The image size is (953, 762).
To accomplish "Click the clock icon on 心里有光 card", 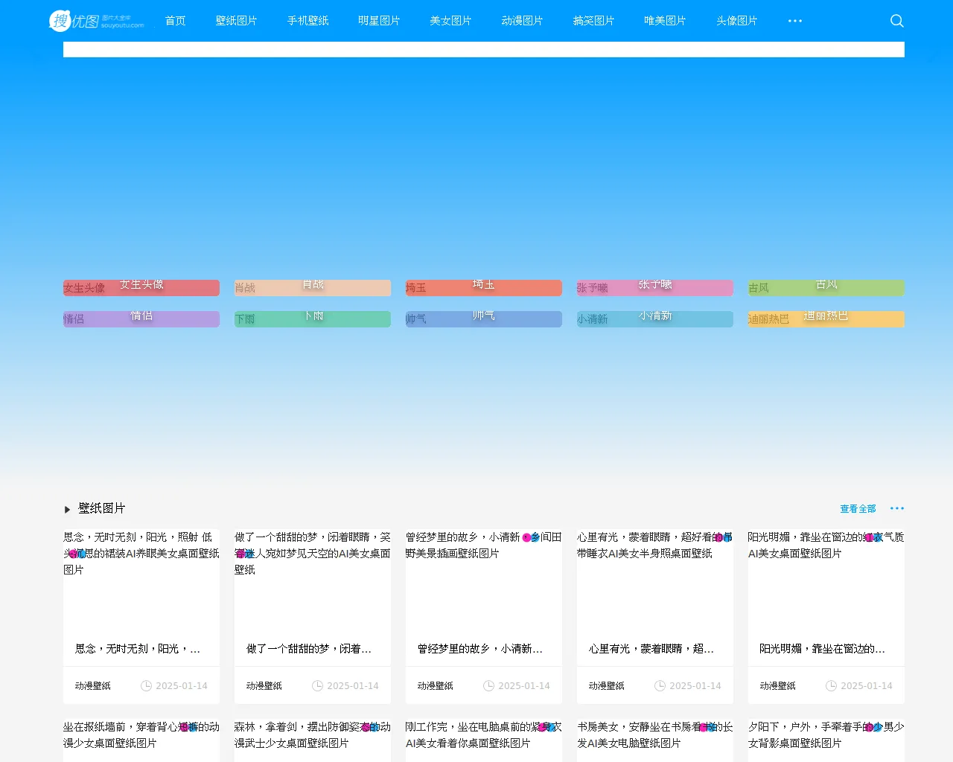I will (x=660, y=686).
